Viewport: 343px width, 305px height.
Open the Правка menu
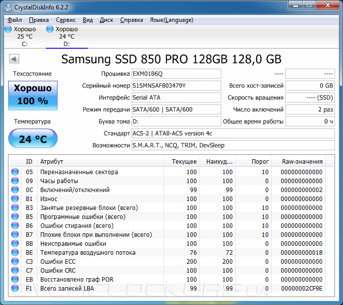[x=39, y=20]
